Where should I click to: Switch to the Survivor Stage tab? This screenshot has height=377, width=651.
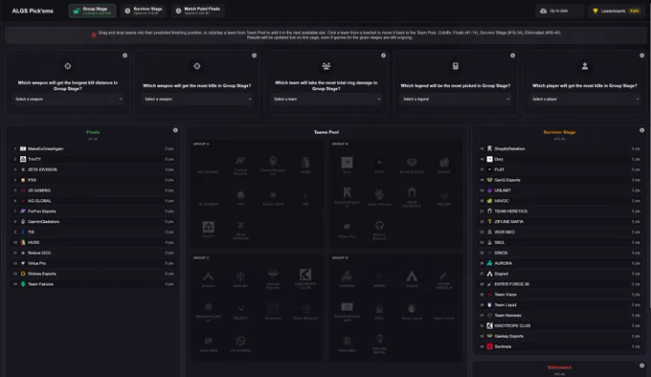(x=144, y=11)
